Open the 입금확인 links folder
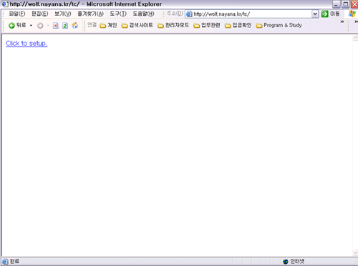 tap(238, 25)
